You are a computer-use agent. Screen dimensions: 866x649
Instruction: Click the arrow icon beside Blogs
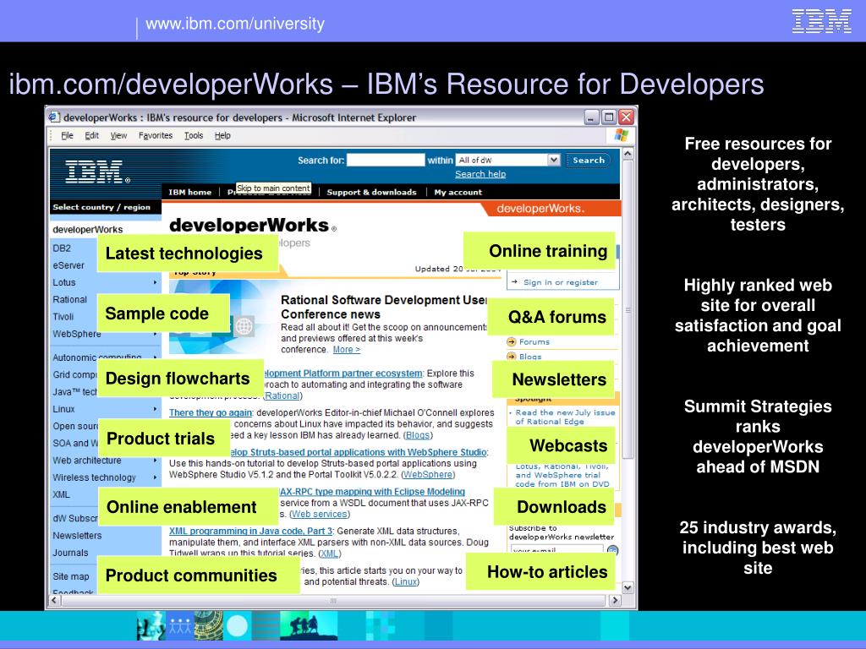pos(512,357)
